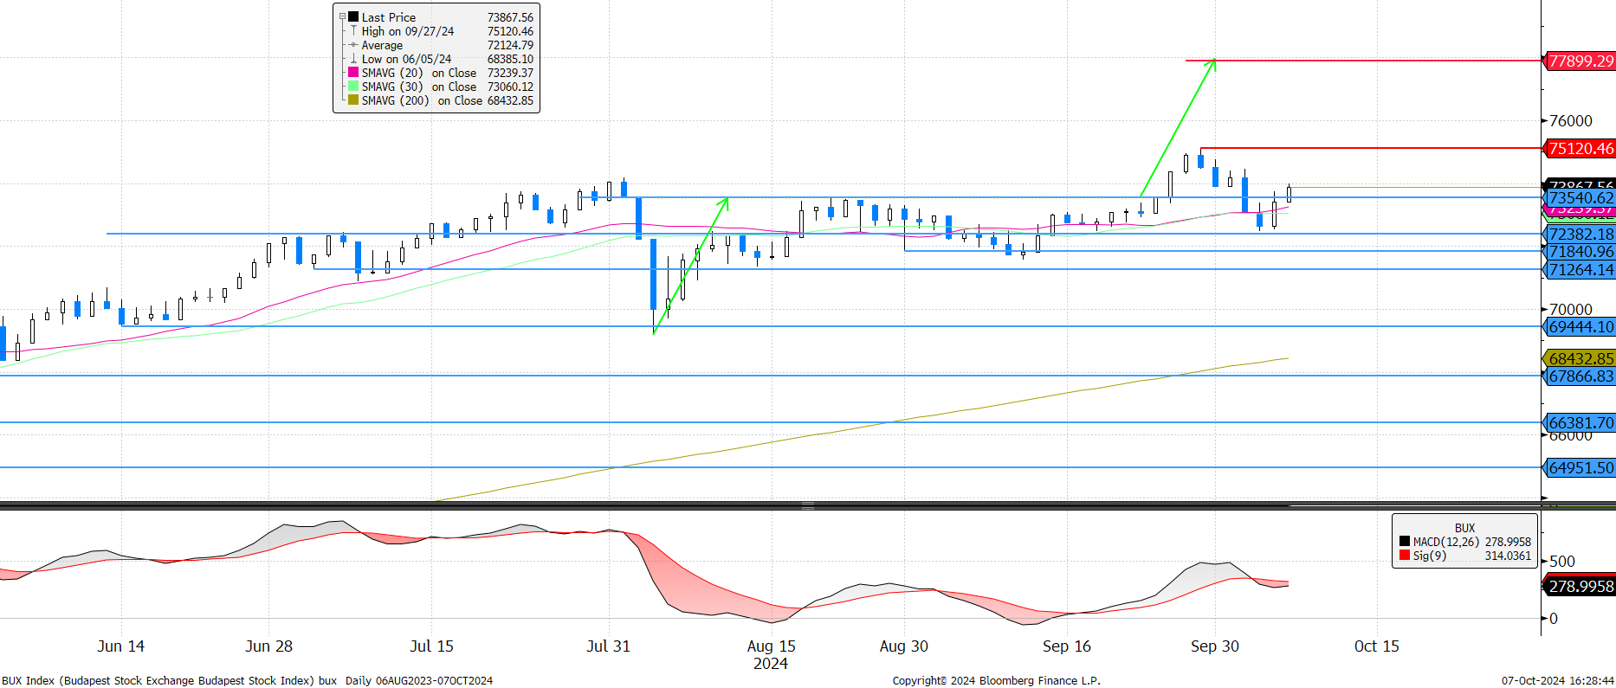Click the Sep 30 date on time axis
Viewport: 1616px width, 688px height.
(x=1214, y=646)
